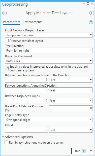Collapse the Advanced Options section
The image size is (95, 156).
(x=3, y=137)
